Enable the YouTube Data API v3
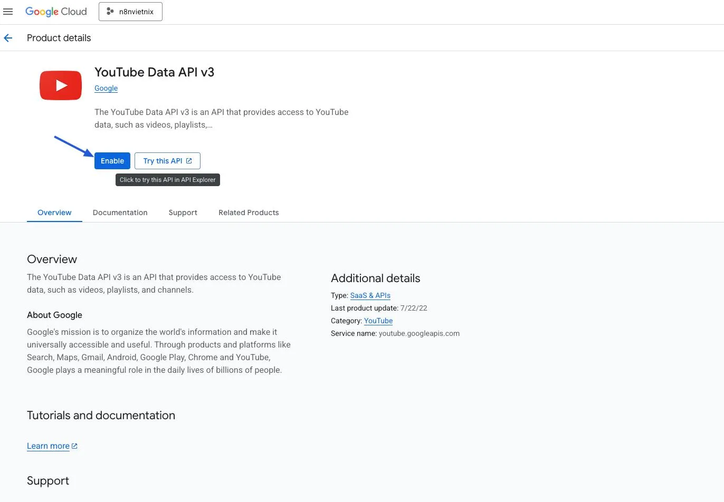Image resolution: width=724 pixels, height=502 pixels. tap(112, 161)
